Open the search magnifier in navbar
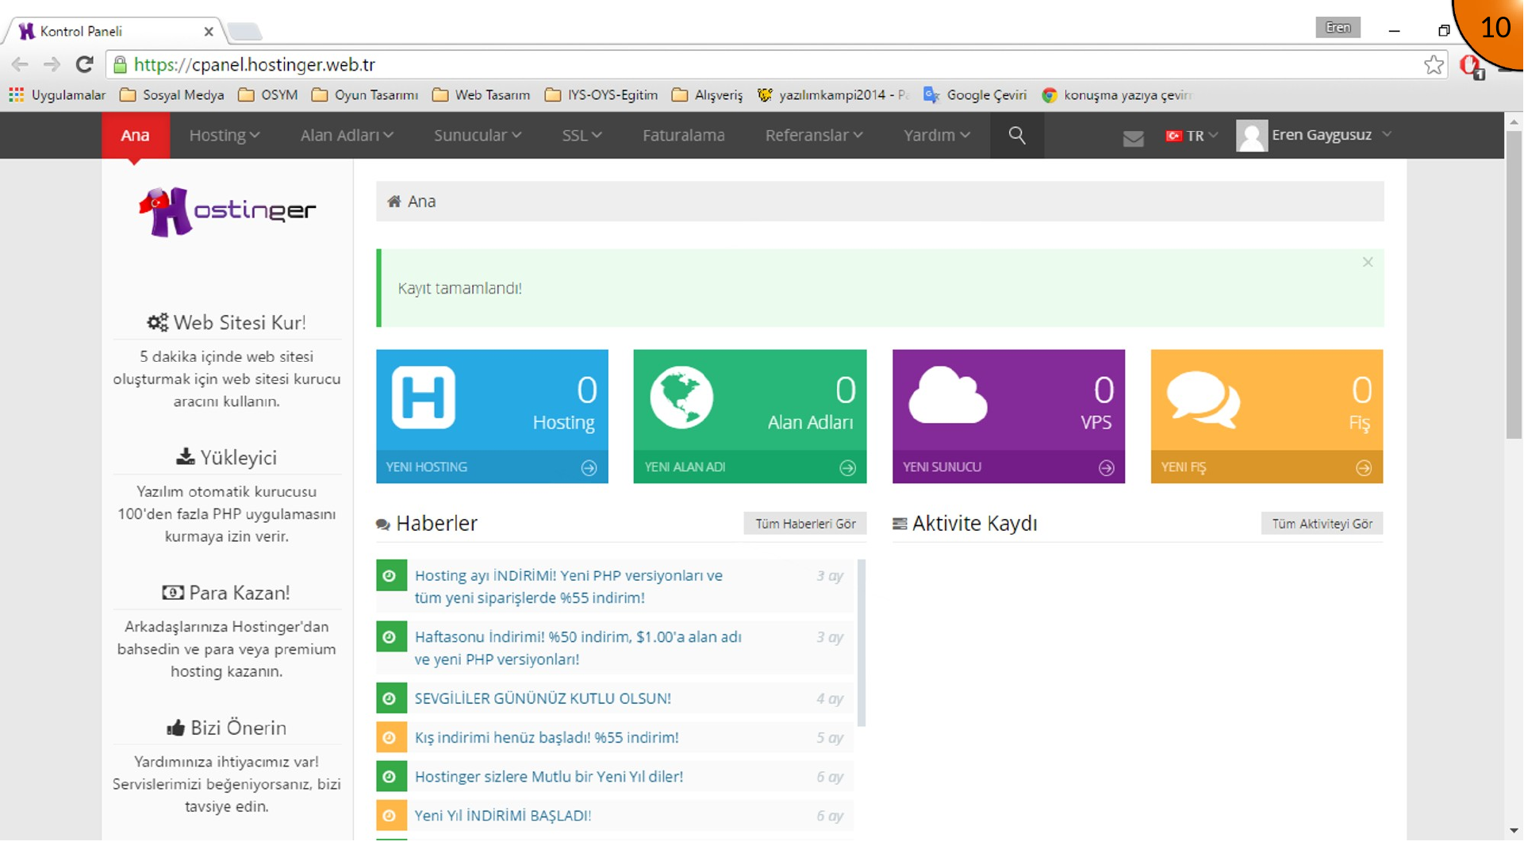 point(1016,136)
